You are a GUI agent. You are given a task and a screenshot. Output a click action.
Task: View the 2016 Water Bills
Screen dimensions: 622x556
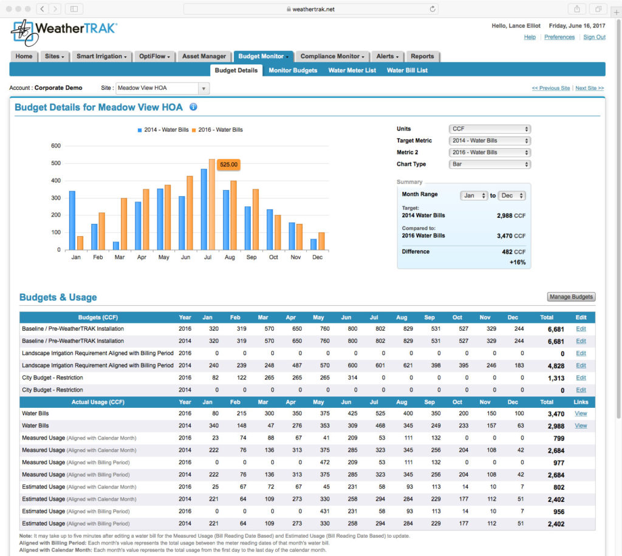click(x=581, y=414)
